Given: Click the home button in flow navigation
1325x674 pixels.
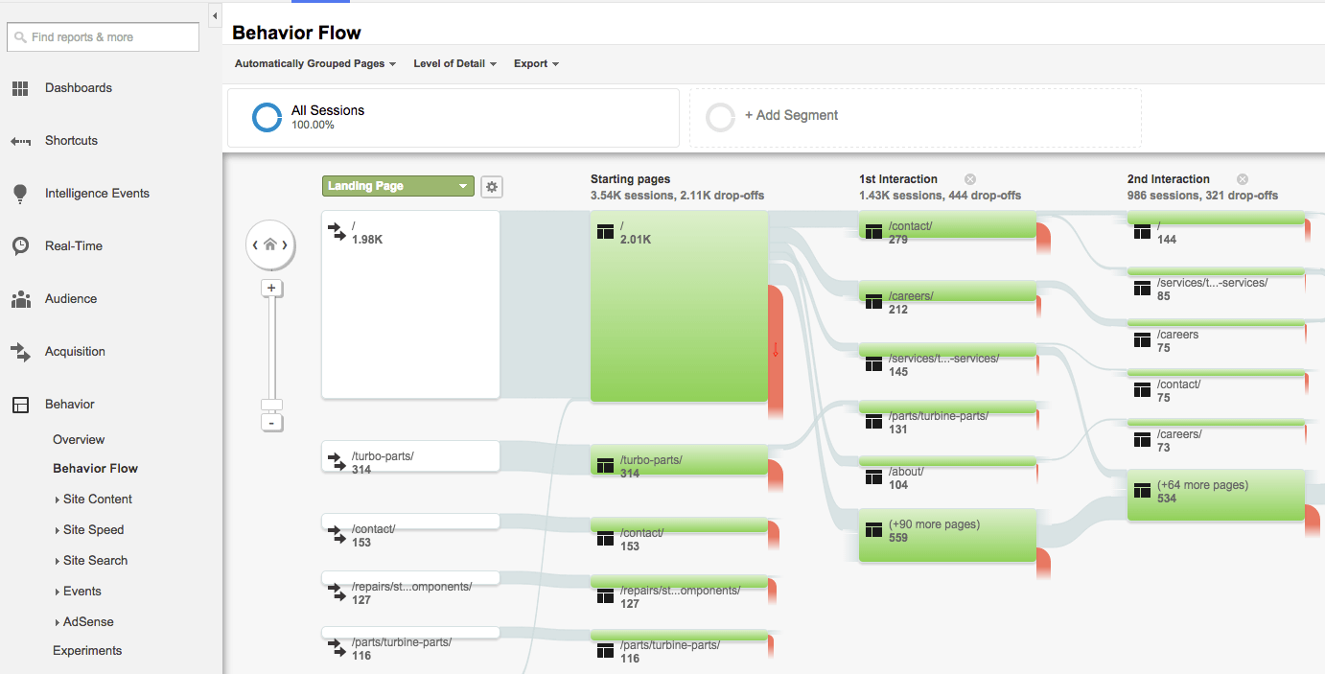Looking at the screenshot, I should click(x=270, y=244).
